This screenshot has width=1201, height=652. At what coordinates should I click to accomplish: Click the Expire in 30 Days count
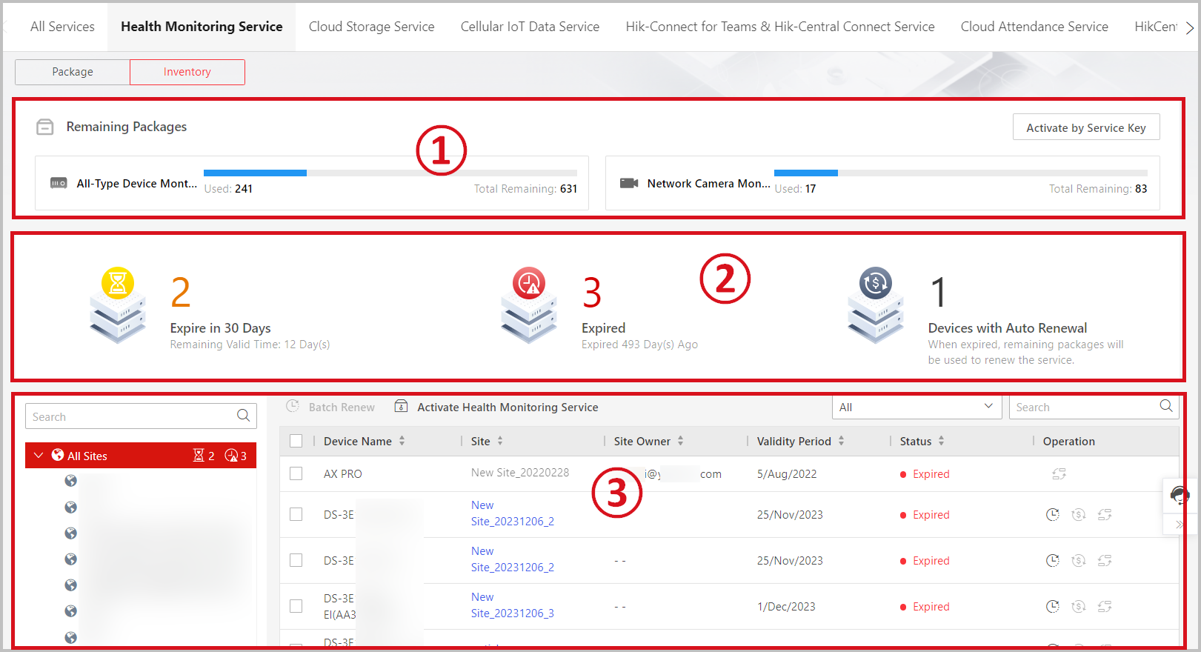click(181, 292)
